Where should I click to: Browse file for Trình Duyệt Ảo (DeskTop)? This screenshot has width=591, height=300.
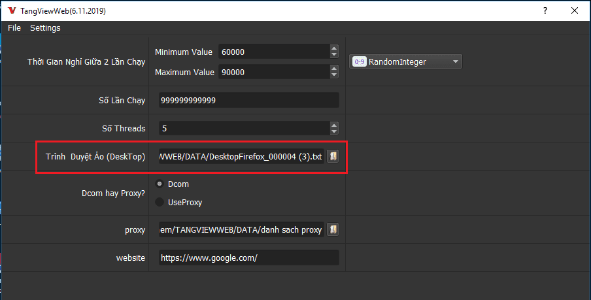(x=333, y=157)
